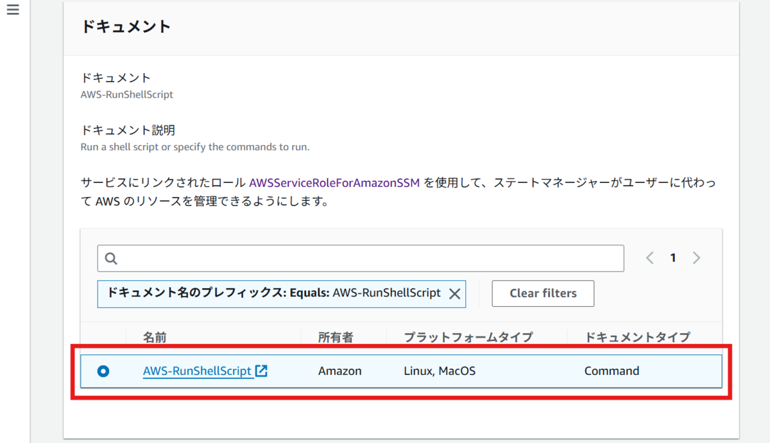
Task: Click the 名前 column header
Action: point(155,337)
